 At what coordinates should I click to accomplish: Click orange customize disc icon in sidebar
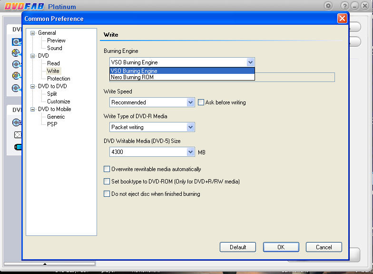(x=16, y=76)
